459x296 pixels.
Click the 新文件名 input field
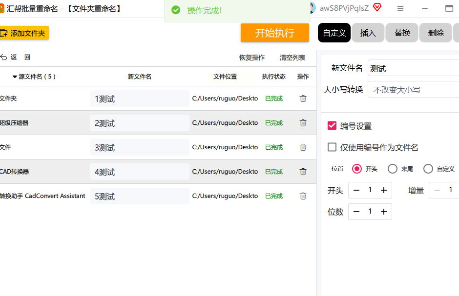pyautogui.click(x=413, y=68)
